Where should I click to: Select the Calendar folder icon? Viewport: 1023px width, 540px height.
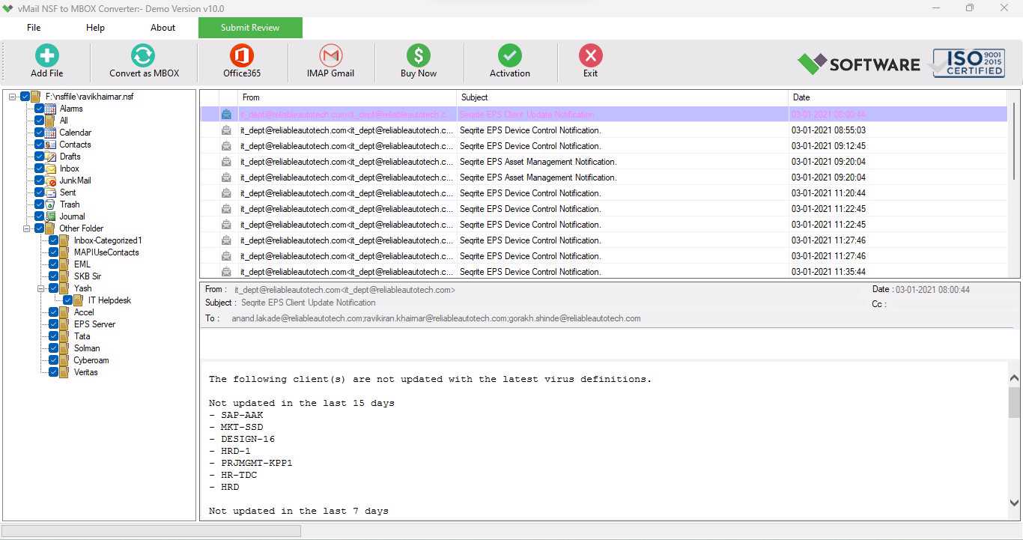(51, 133)
